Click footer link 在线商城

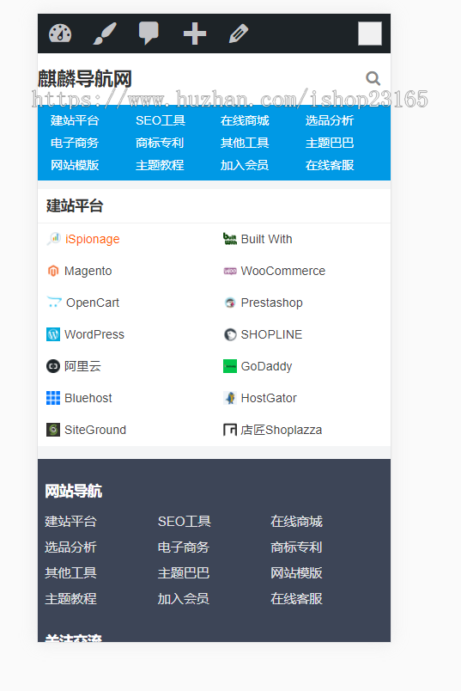(297, 522)
